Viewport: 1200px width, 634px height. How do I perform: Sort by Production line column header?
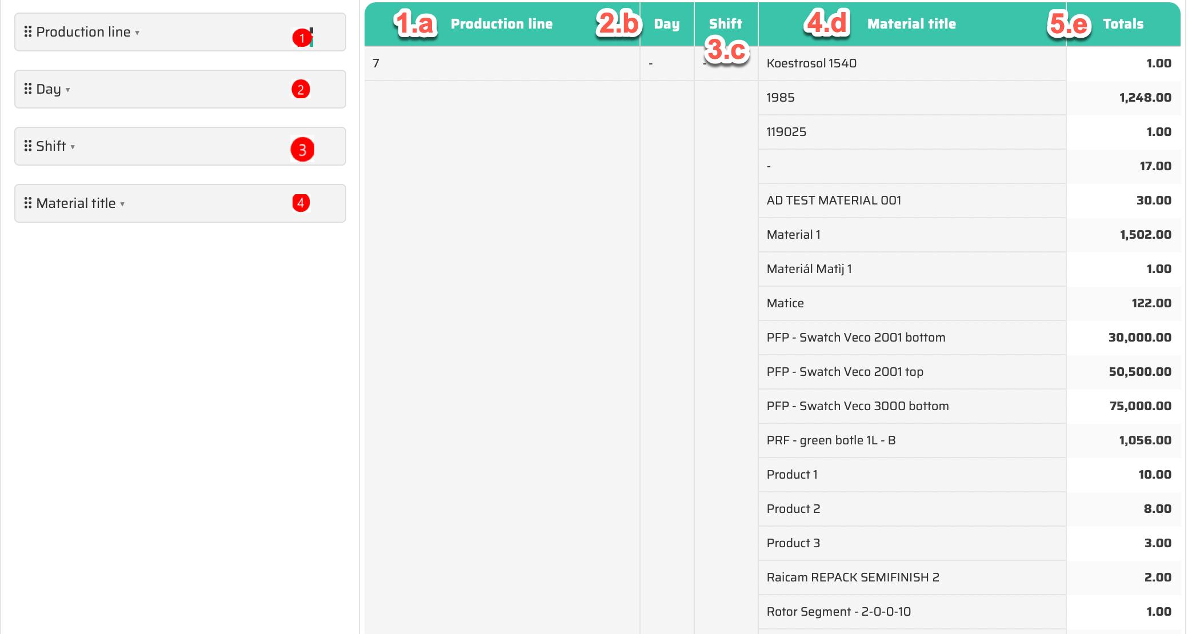[x=501, y=24]
